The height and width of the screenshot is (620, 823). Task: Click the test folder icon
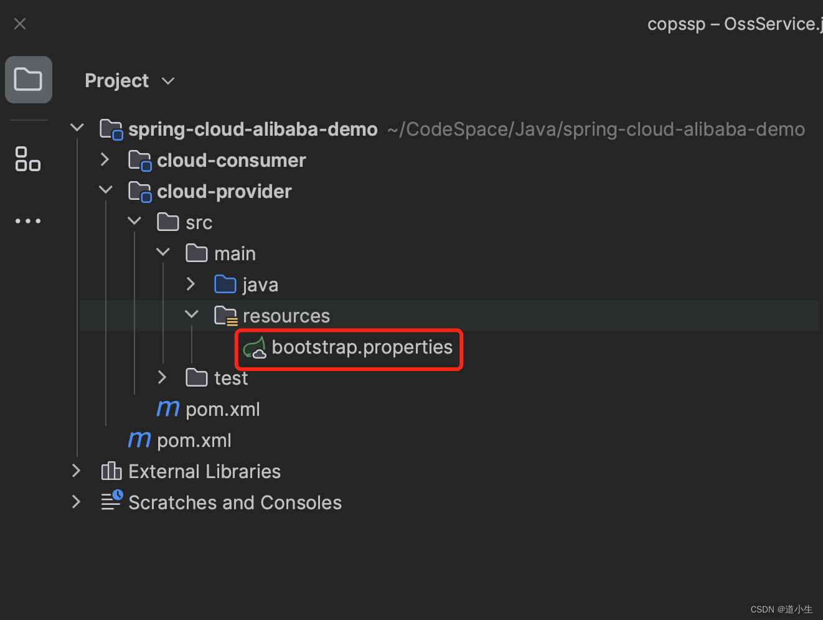197,377
